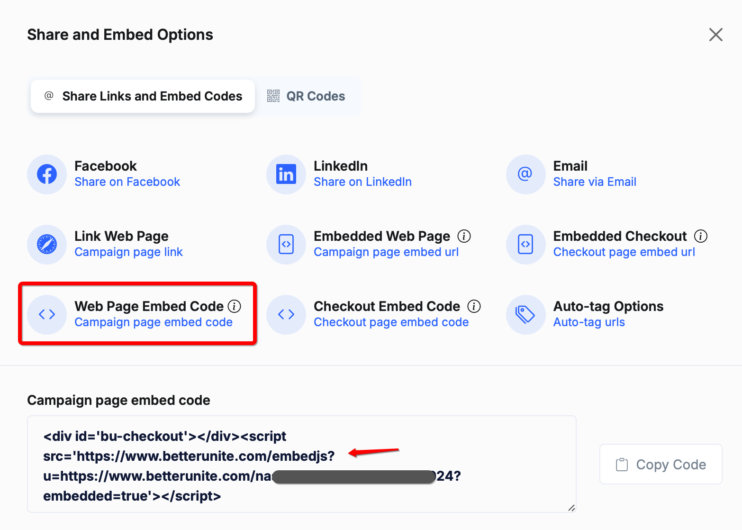Click the Embedded Checkout heading
Image resolution: width=742 pixels, height=530 pixels.
[620, 236]
